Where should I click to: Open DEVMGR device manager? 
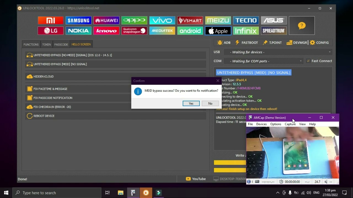[x=297, y=43]
